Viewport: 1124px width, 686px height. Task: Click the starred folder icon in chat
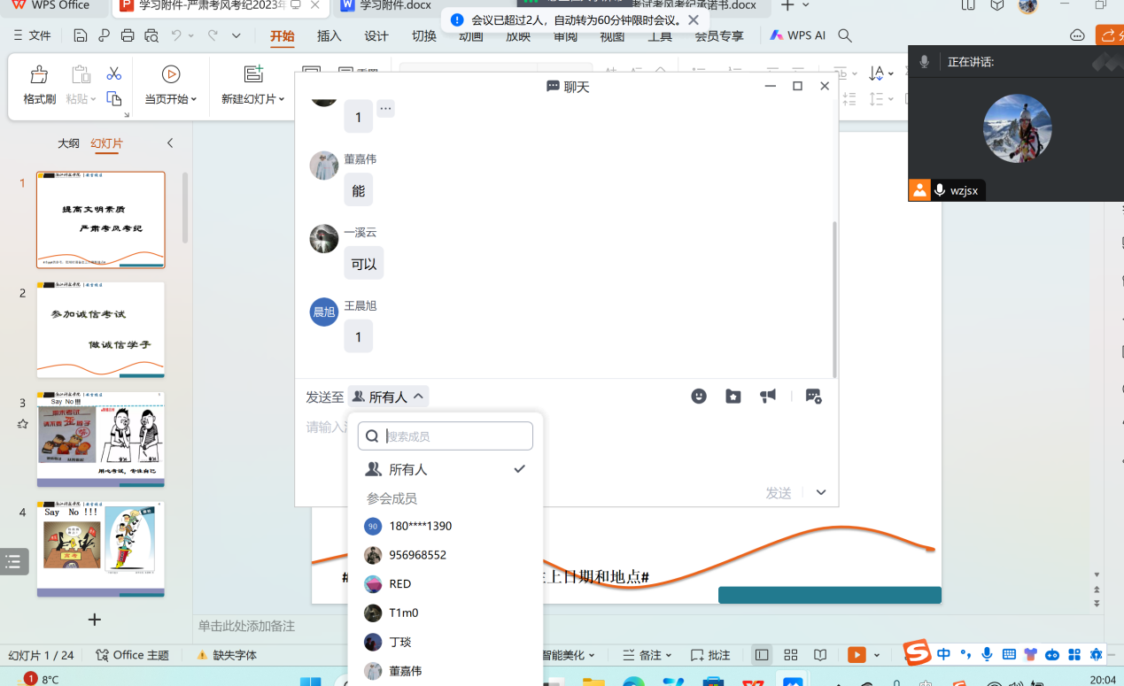pyautogui.click(x=733, y=397)
